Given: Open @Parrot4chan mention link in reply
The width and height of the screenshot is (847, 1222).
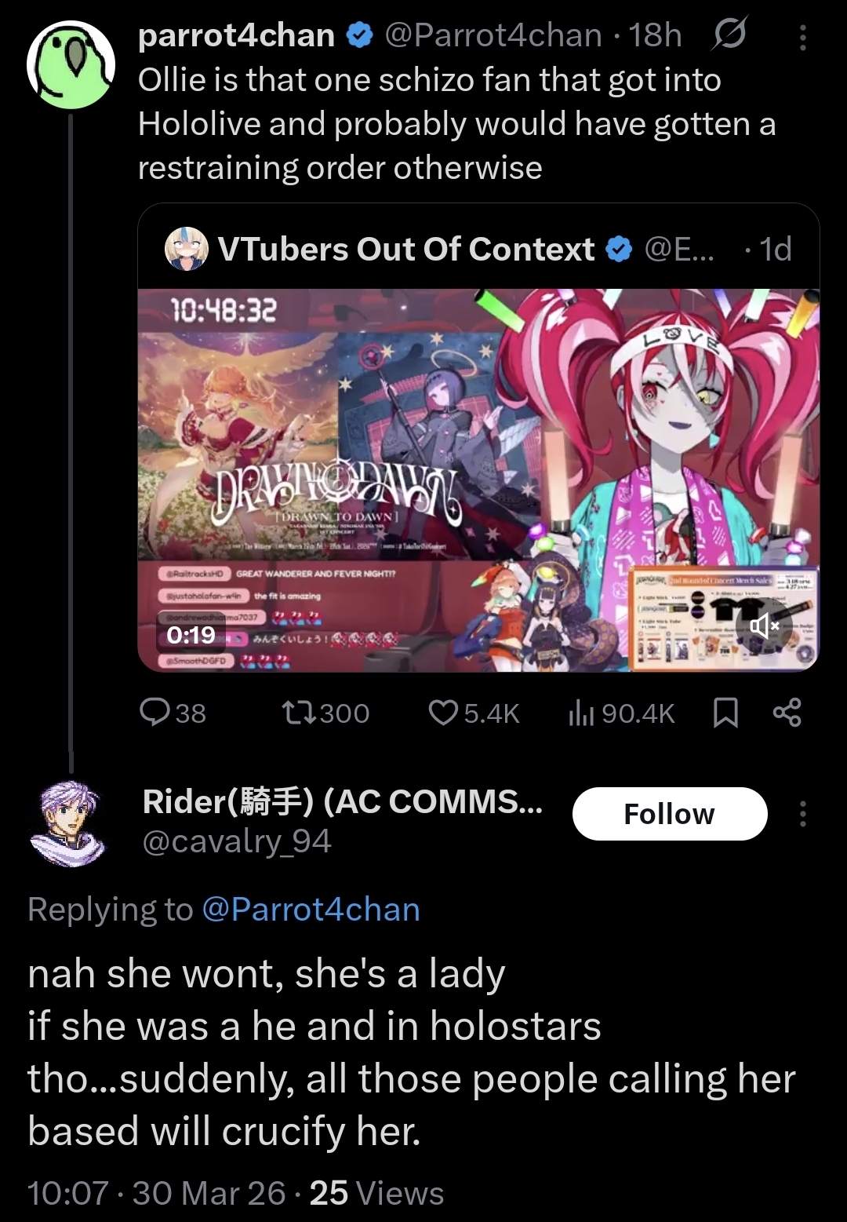Looking at the screenshot, I should click(x=311, y=909).
